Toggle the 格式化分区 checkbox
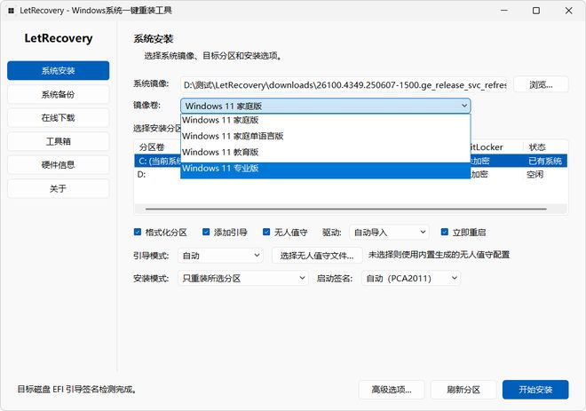Screen dimensions: 586x411 [x=138, y=232]
